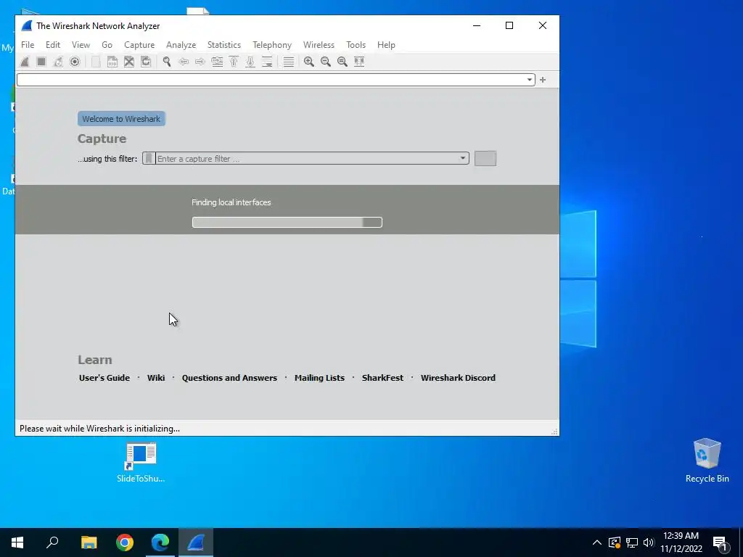Toggle colorize packet list icon

point(289,62)
